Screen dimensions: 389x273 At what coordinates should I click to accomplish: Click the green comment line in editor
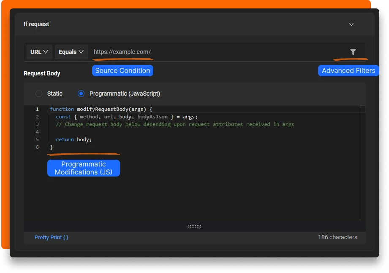click(x=175, y=124)
